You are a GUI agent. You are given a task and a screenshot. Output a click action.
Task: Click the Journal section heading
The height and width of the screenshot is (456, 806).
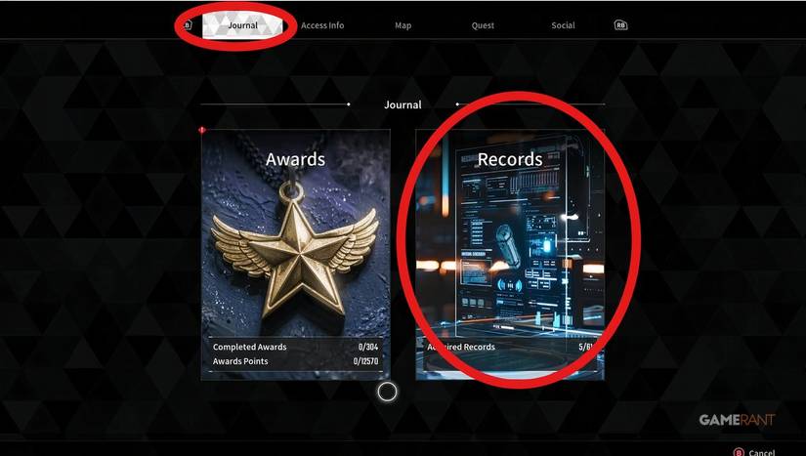tap(403, 104)
